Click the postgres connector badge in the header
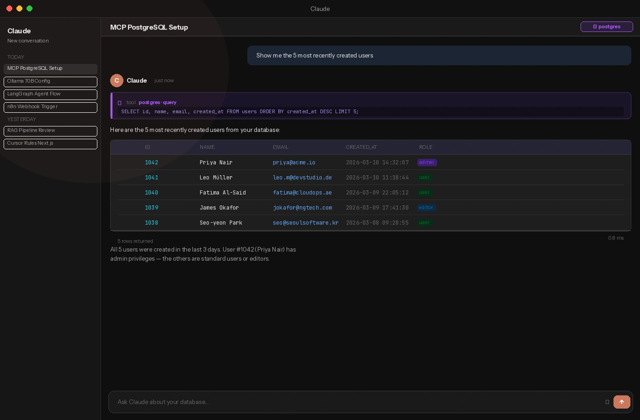The image size is (640, 420). tap(607, 26)
